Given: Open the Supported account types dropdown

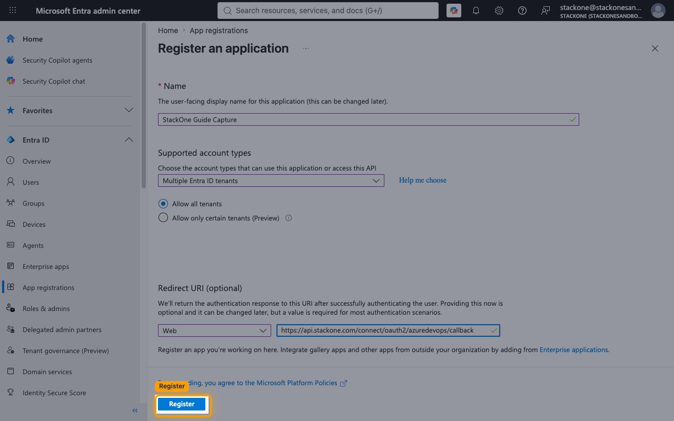Looking at the screenshot, I should tap(271, 181).
